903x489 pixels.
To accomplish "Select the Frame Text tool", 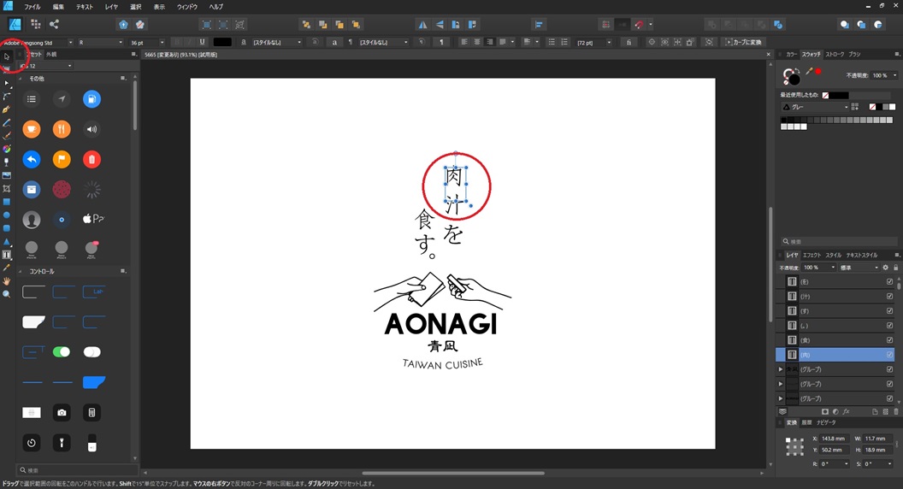I will point(6,255).
